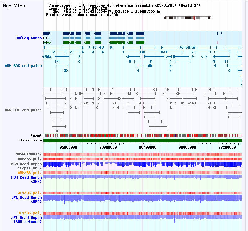The height and width of the screenshot is (231, 248).
Task: Click the red position marker on chromosome ideogram
Action: (194, 18)
